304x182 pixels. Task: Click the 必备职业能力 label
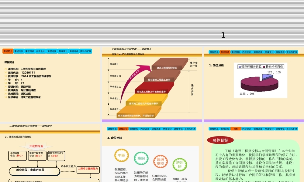pyautogui.click(x=68, y=166)
